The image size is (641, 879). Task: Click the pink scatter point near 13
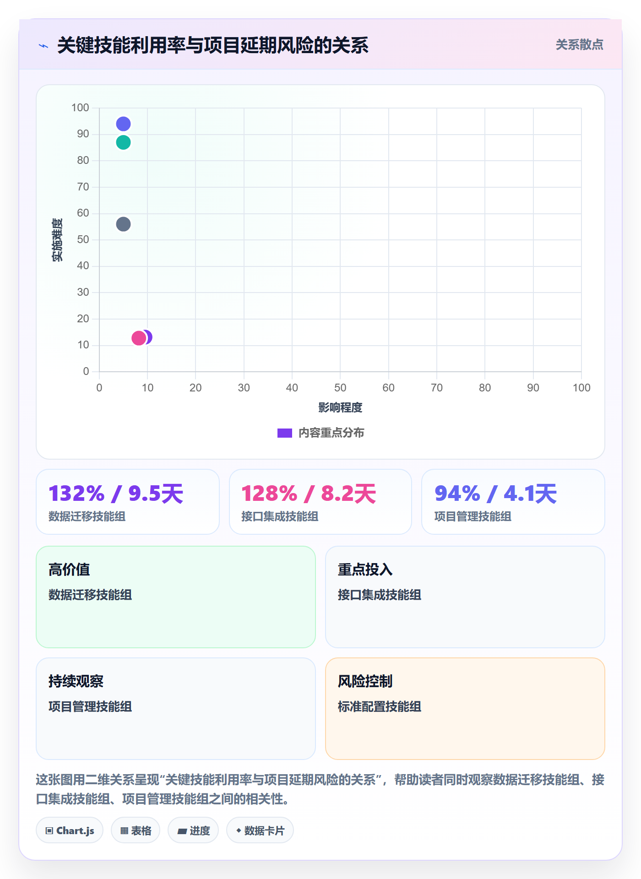point(139,338)
